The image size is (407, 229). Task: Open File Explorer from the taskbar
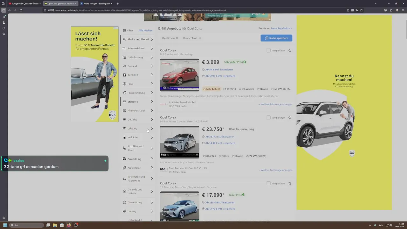(x=55, y=225)
